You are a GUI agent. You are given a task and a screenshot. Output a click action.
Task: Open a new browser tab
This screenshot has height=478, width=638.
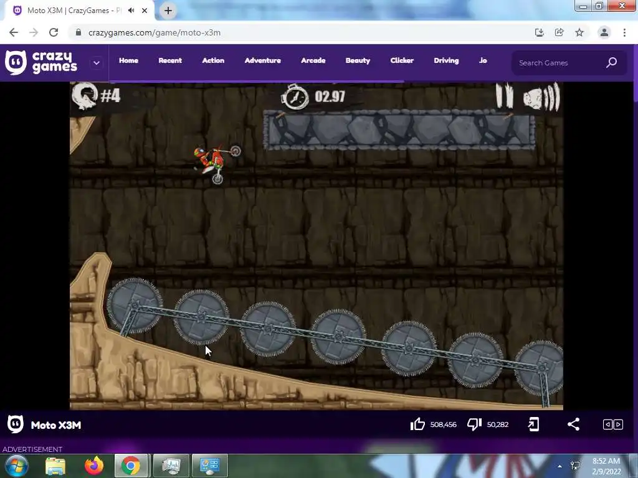(168, 11)
